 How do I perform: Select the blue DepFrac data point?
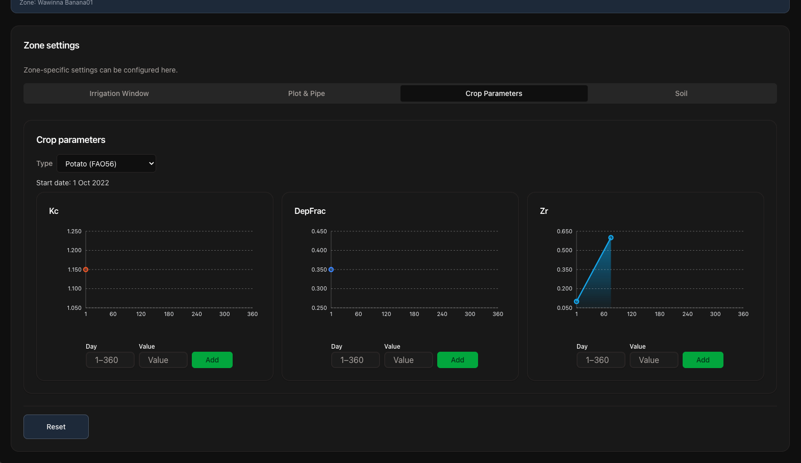pyautogui.click(x=331, y=270)
